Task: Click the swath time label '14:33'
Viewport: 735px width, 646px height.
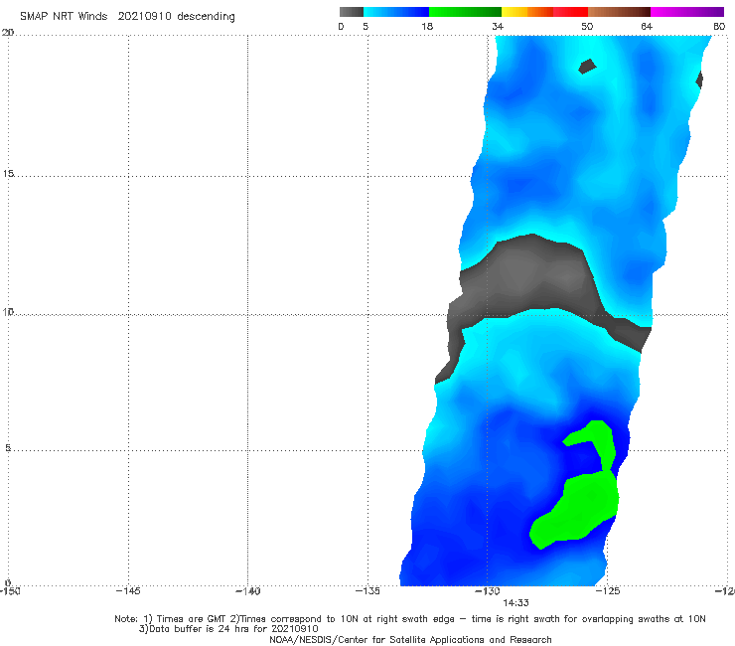Action: [515, 603]
